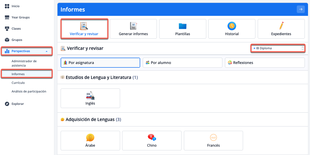Open the Historial clock icon
Viewport: 310px width, 155px height.
tap(232, 26)
